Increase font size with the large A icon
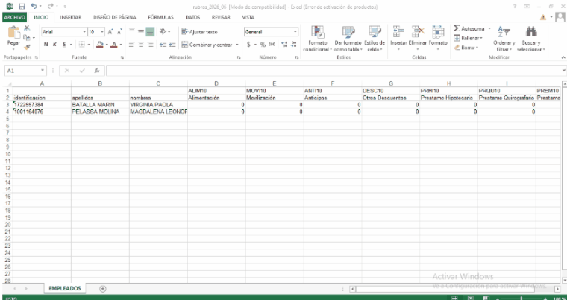Screen dimensions: 567x300 (x=110, y=32)
